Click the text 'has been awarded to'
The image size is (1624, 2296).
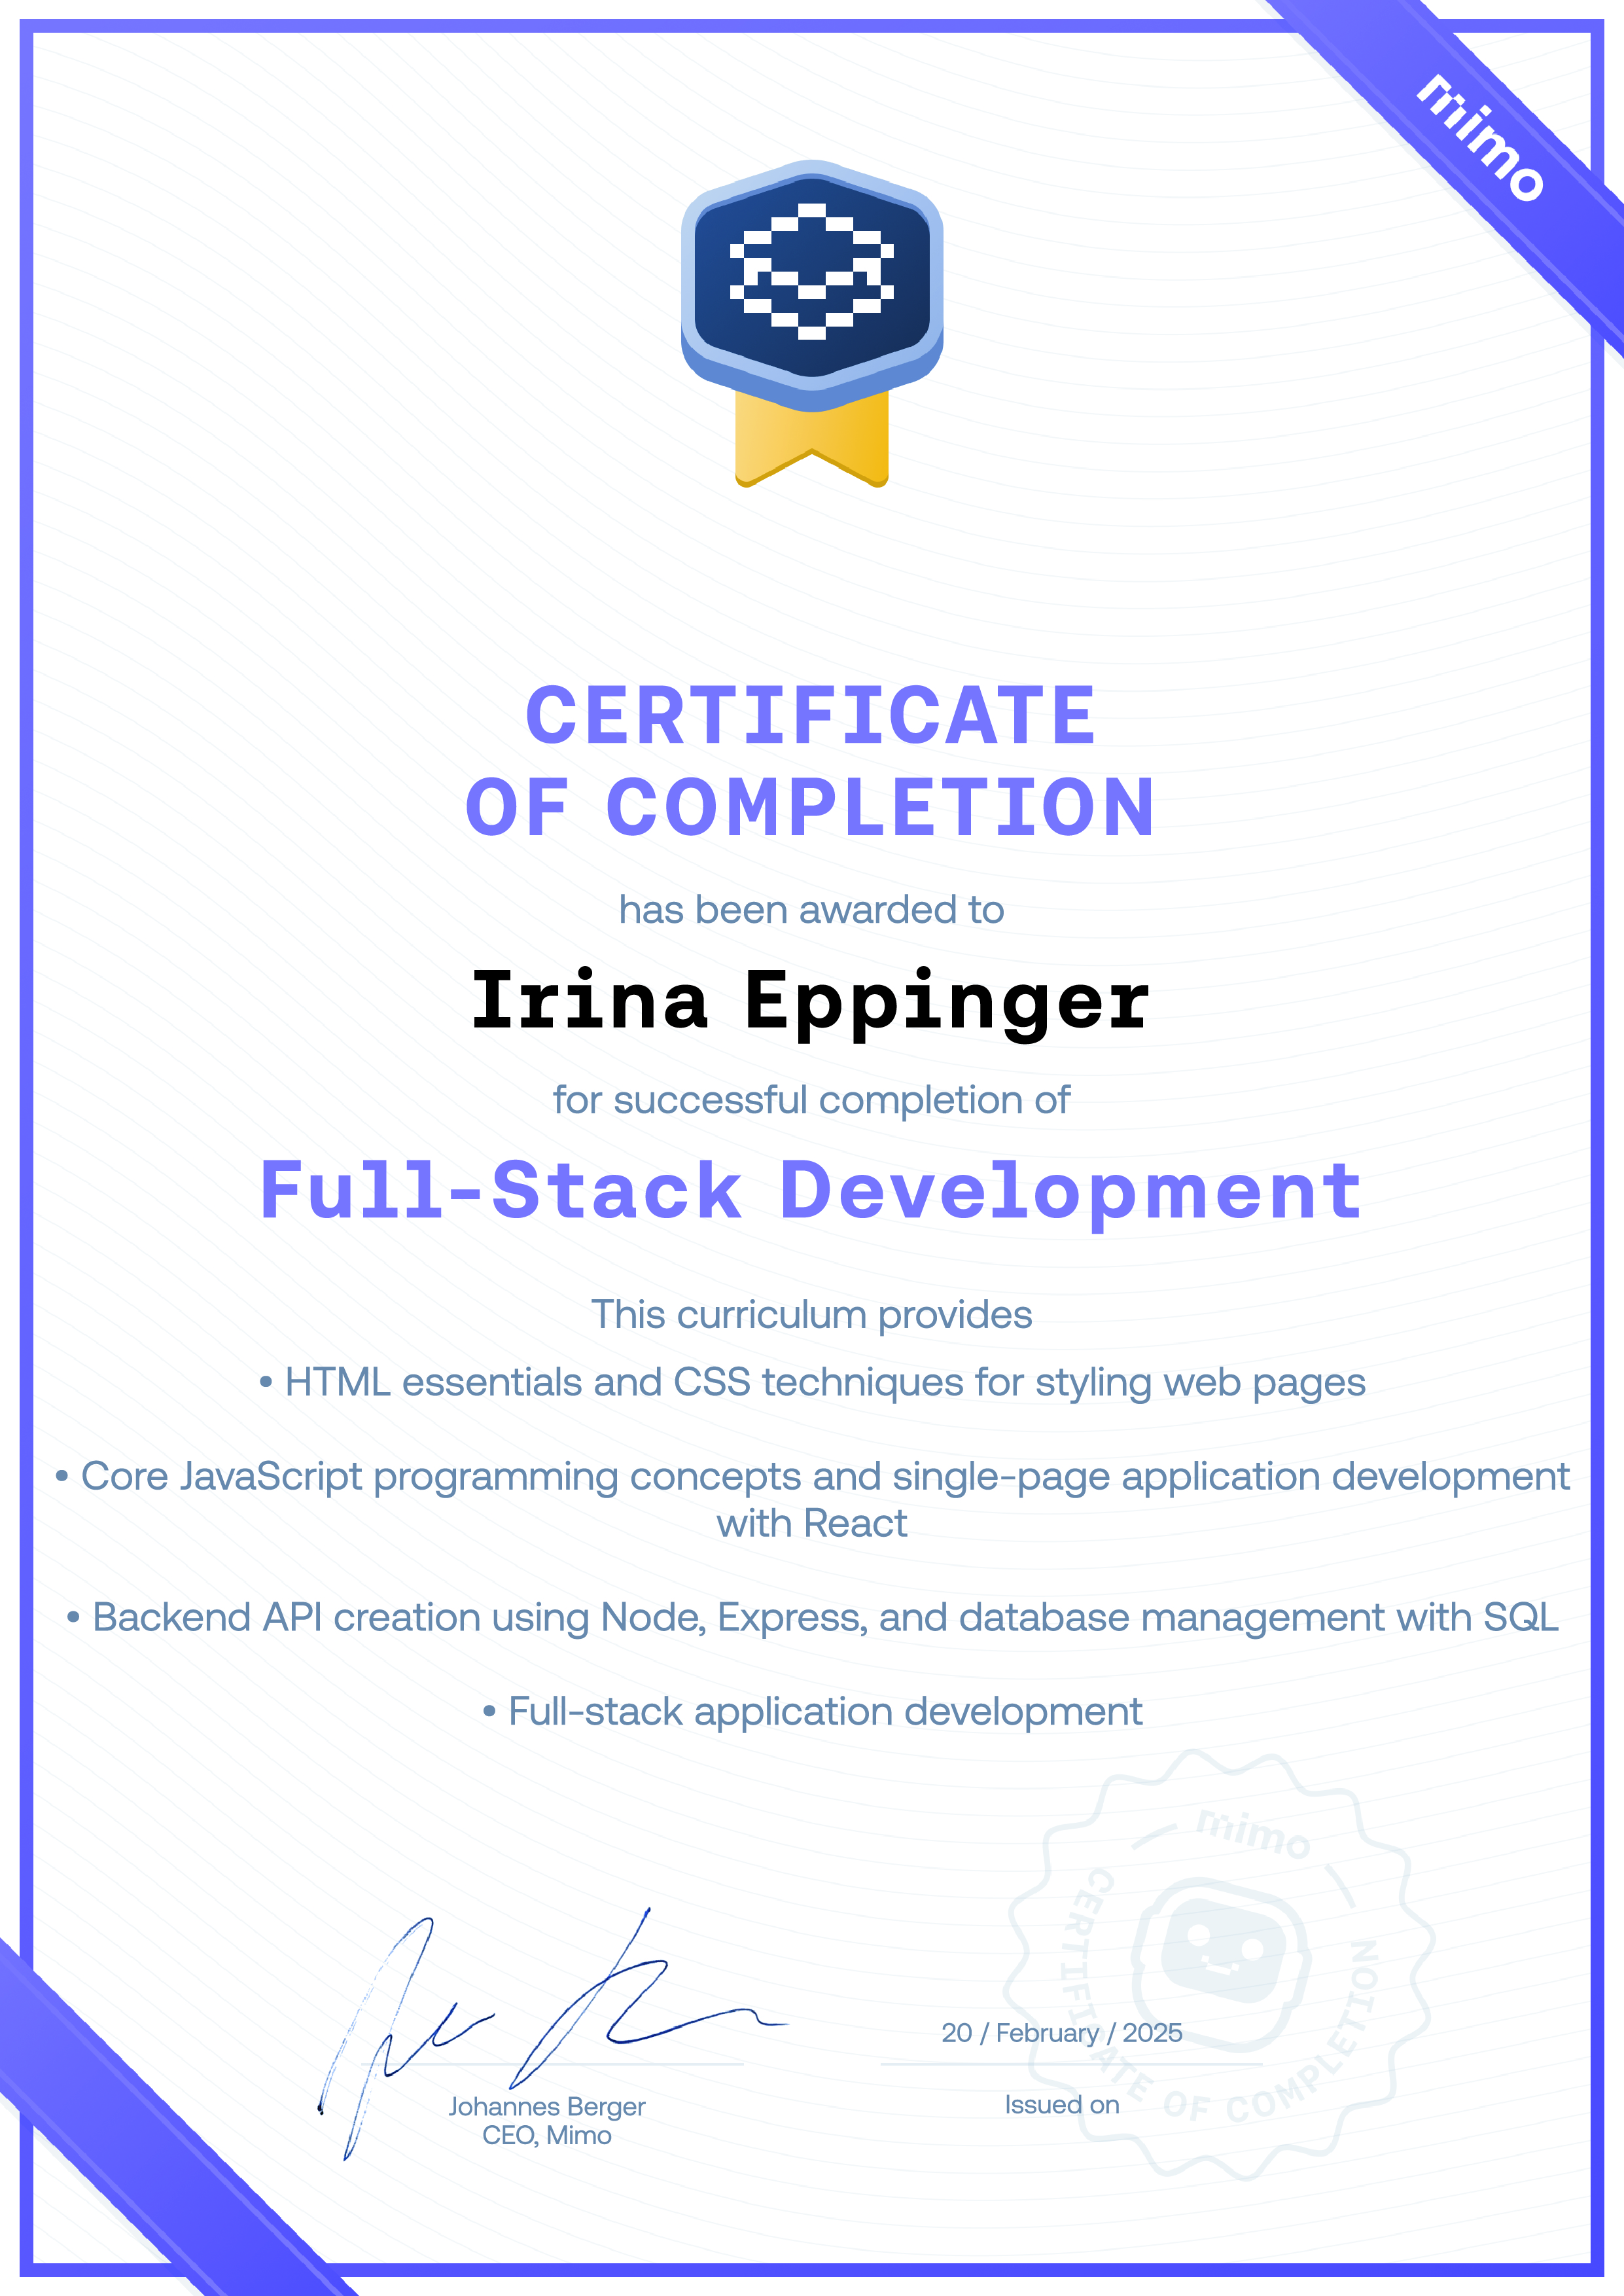811,910
